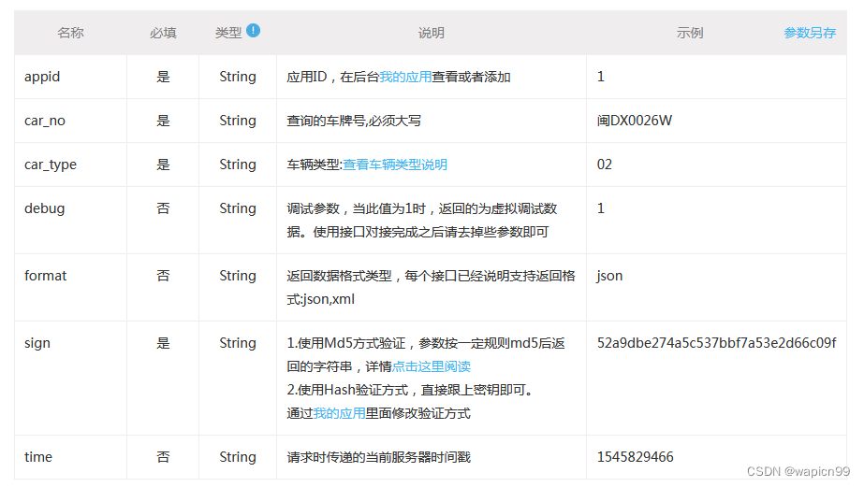Click String type cell in car_type row

pyautogui.click(x=238, y=165)
